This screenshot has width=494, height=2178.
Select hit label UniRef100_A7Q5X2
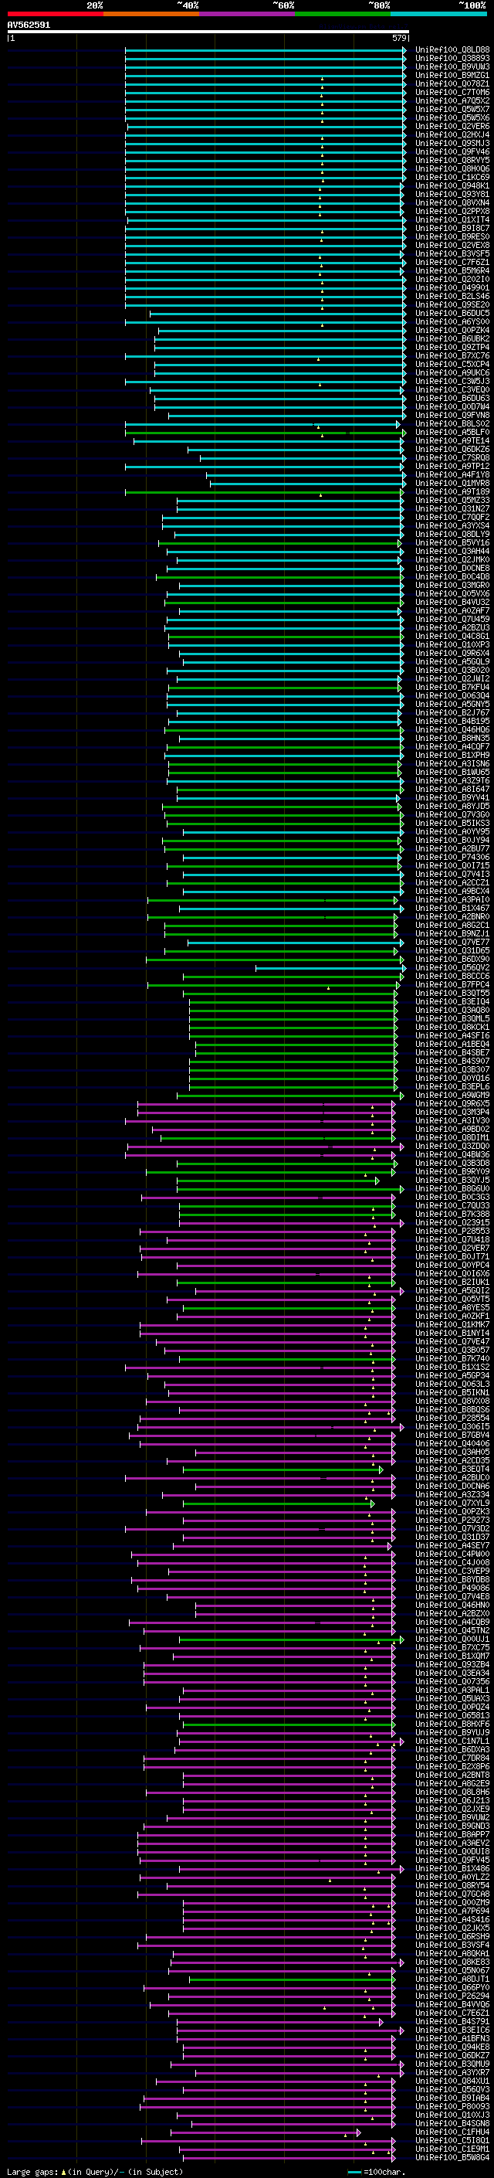[452, 100]
